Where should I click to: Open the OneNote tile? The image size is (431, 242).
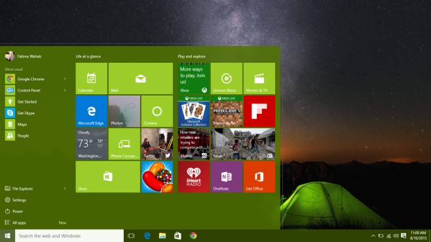point(227,177)
